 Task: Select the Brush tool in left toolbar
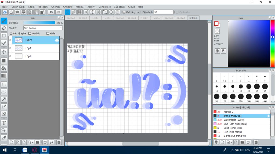click(x=4, y=21)
